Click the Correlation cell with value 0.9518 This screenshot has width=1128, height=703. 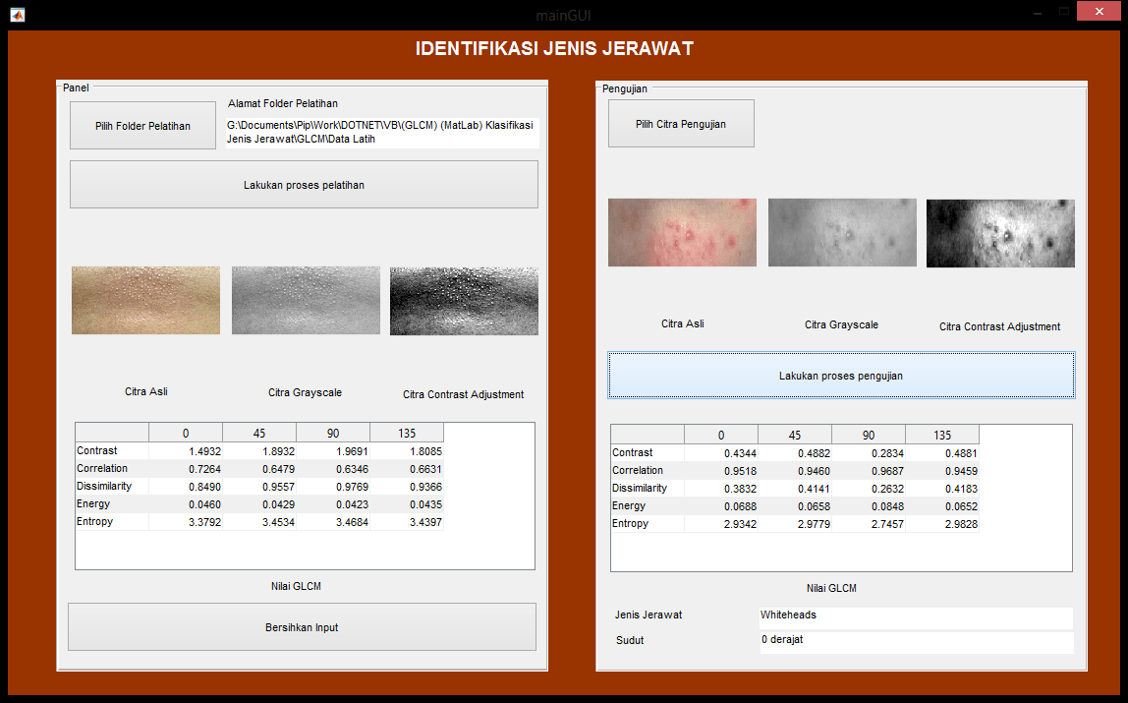[x=721, y=471]
